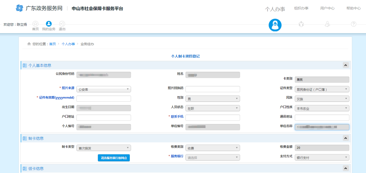Click the 用户中心 person icon
Image resolution: width=366 pixels, height=173 pixels.
point(327,24)
